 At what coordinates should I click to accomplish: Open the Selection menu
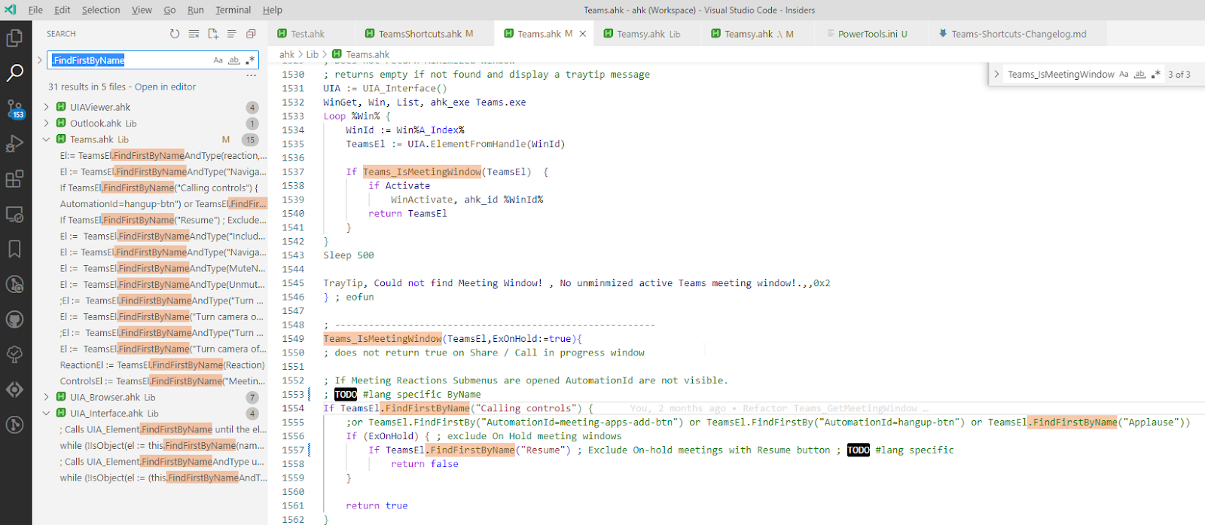click(101, 10)
